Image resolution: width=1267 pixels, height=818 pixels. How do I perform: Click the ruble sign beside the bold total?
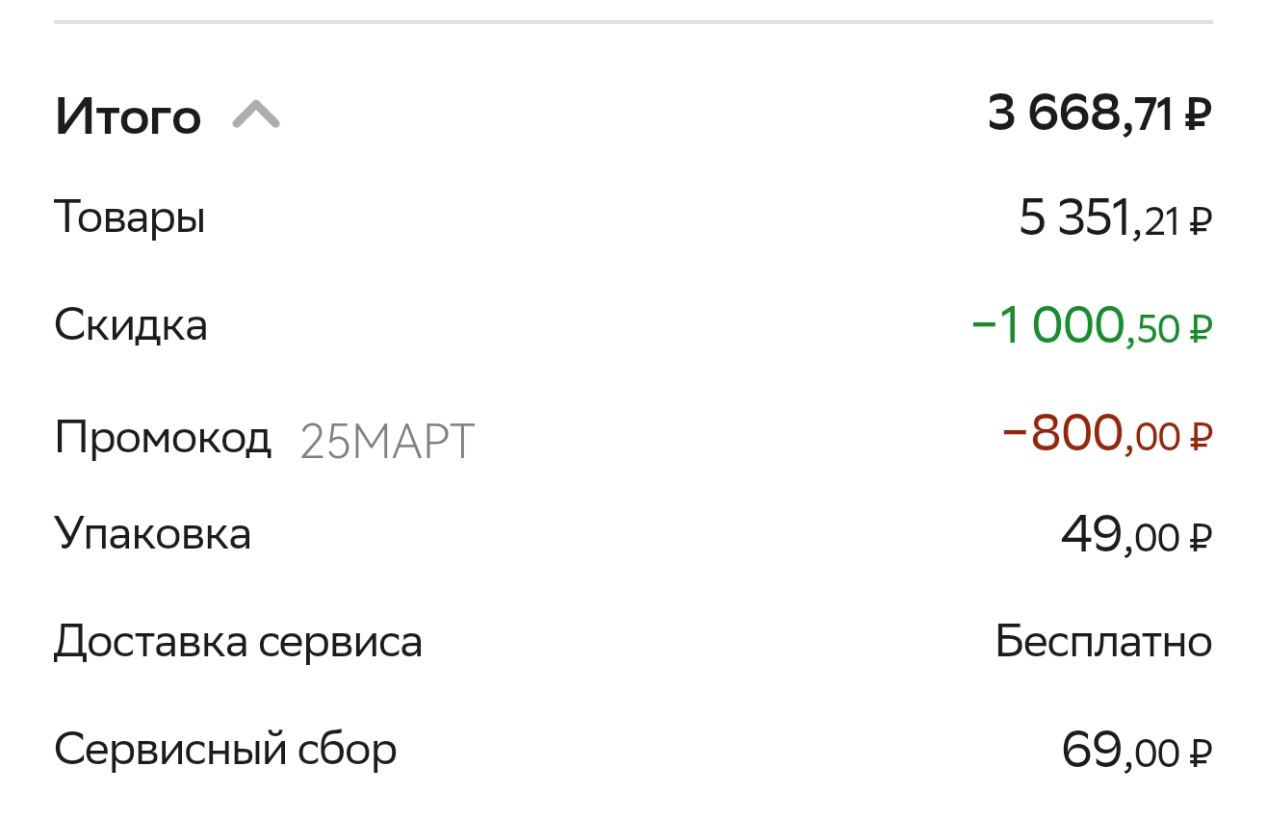[1197, 117]
